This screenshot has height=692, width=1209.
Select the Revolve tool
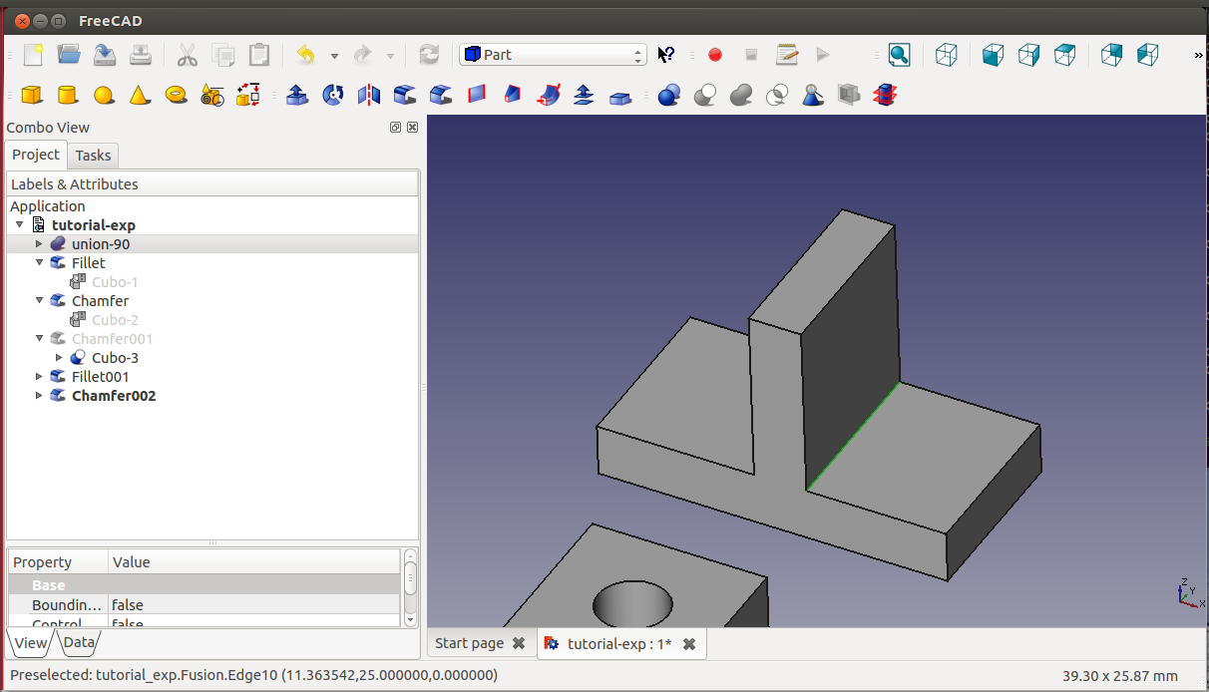[333, 95]
